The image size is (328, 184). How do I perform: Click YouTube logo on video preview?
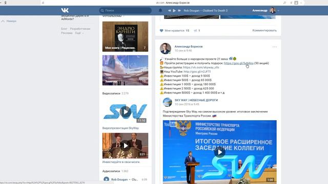171,125
